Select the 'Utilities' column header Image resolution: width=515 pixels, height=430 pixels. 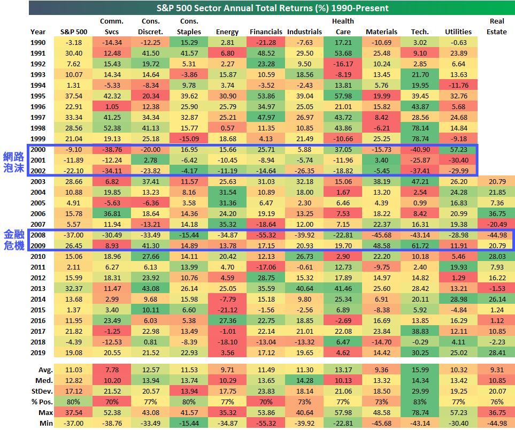coord(458,32)
